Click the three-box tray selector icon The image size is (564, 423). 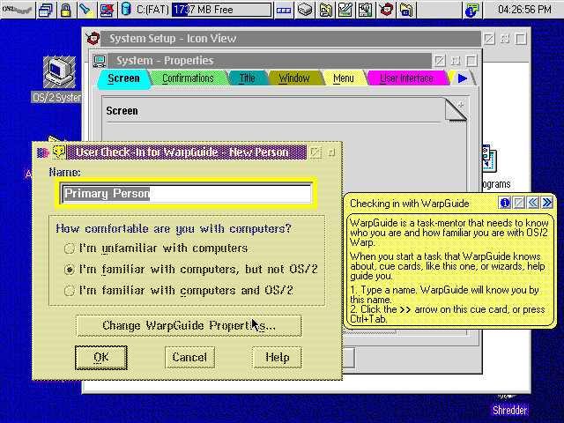pyautogui.click(x=284, y=10)
